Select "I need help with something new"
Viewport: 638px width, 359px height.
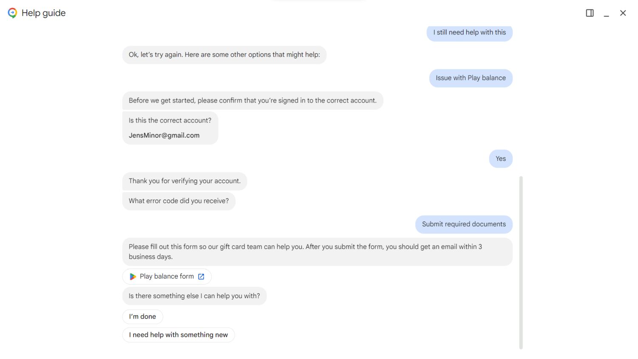click(178, 335)
